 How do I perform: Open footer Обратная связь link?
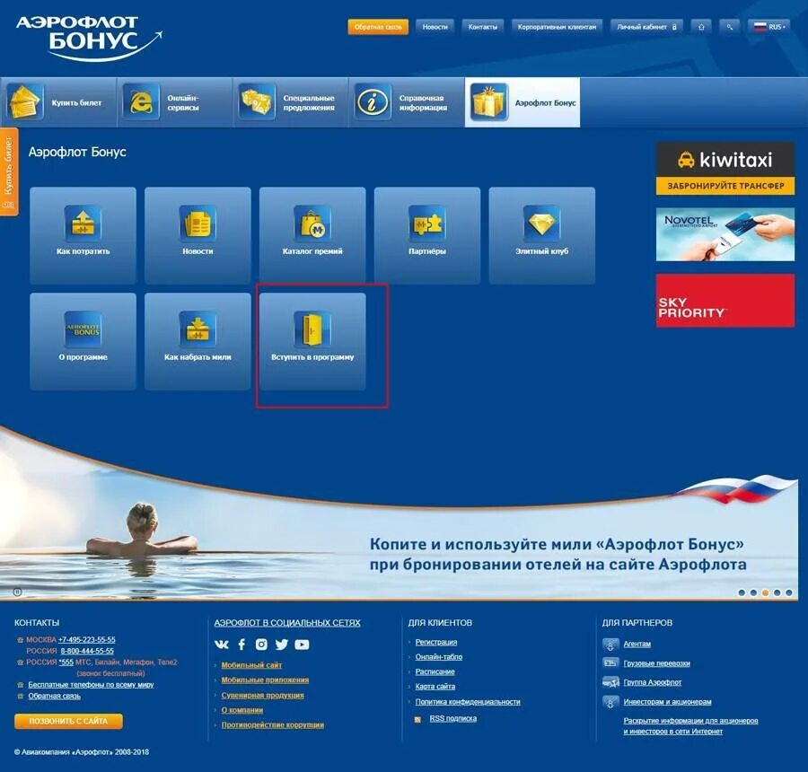(54, 696)
